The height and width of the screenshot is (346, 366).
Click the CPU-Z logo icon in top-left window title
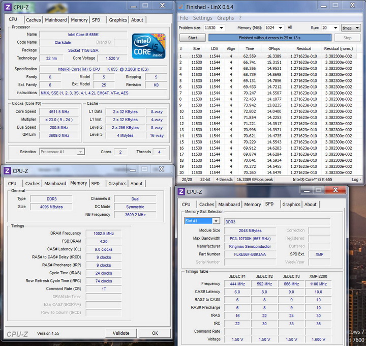(x=8, y=7)
